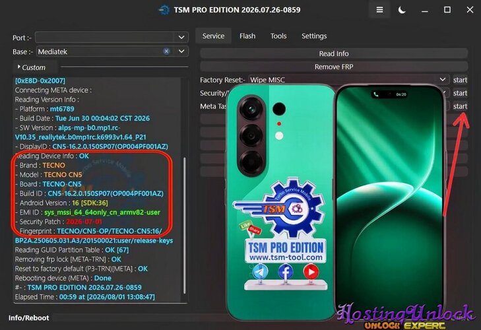Select 'Reading GUID Partition Table' line
The height and width of the screenshot is (330, 481).
(x=72, y=250)
